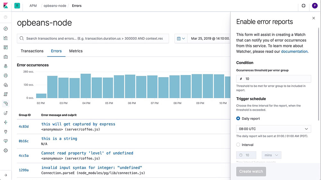Screen dimensions: 321x180
Task: Go to opbeans-node breadcrumb
Action: pyautogui.click(x=55, y=6)
